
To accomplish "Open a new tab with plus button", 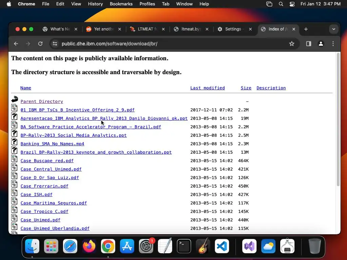I will click(x=306, y=29).
